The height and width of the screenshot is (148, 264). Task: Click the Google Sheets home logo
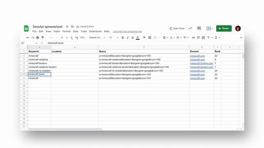[26, 28]
